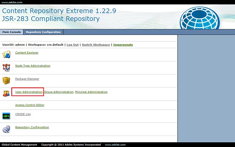This screenshot has width=235, height=147.
Task: Click the Copyright 2011 Adobe Systems text
Action: pyautogui.click(x=71, y=145)
